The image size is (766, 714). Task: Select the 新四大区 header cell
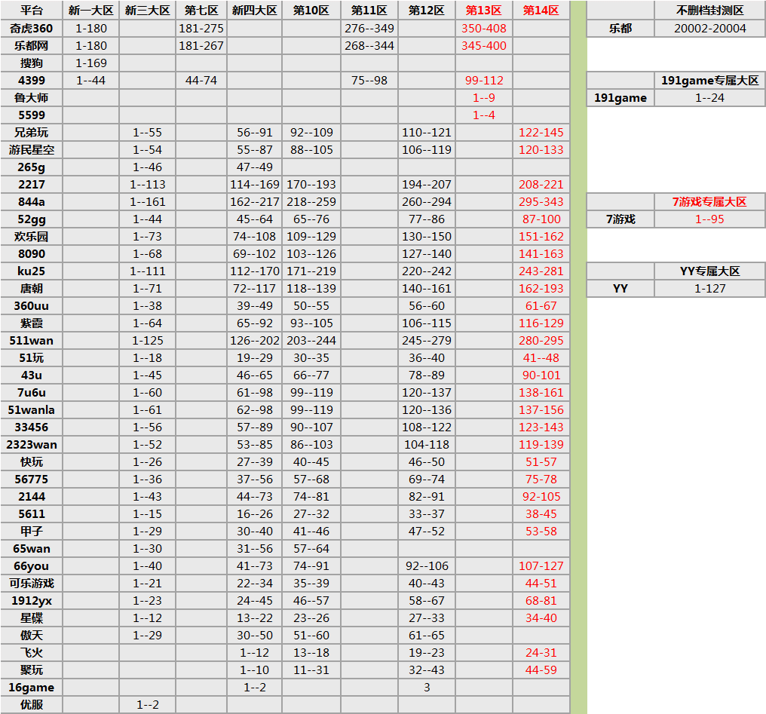tap(255, 11)
